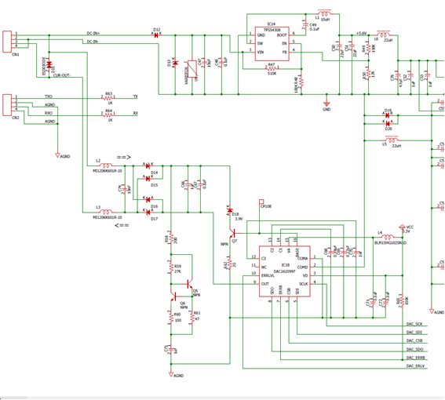Click the DAC_ERLV net label
Viewport: 445px width, 400px height.
point(415,366)
